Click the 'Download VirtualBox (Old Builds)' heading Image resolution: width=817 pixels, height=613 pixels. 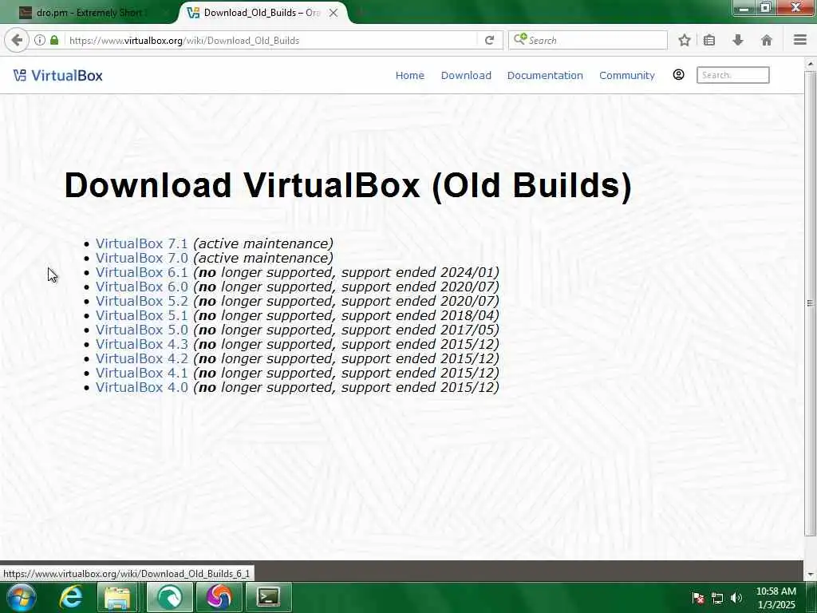[348, 185]
